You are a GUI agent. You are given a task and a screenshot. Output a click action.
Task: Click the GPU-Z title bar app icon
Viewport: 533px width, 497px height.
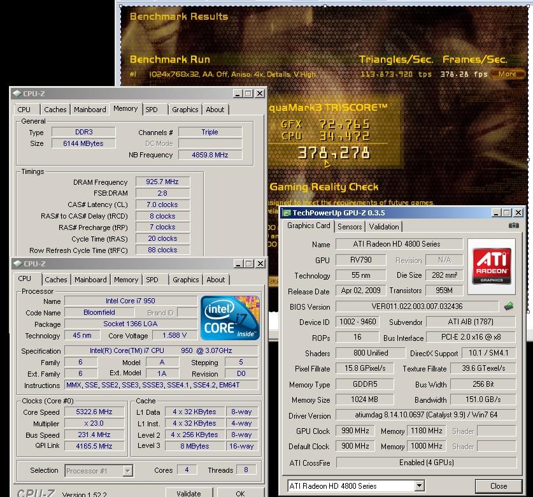[287, 213]
